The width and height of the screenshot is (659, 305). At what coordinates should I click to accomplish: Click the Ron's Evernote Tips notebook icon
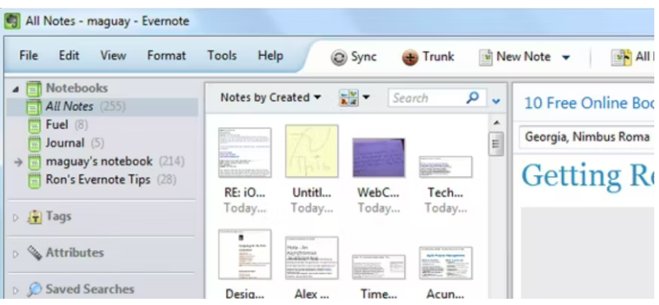point(34,181)
